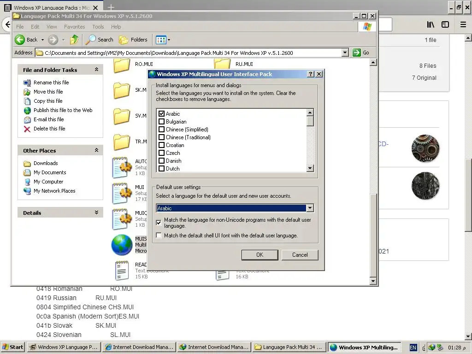Screen dimensions: 472x354
Task: Click language list scroll down arrow
Action: 310,168
